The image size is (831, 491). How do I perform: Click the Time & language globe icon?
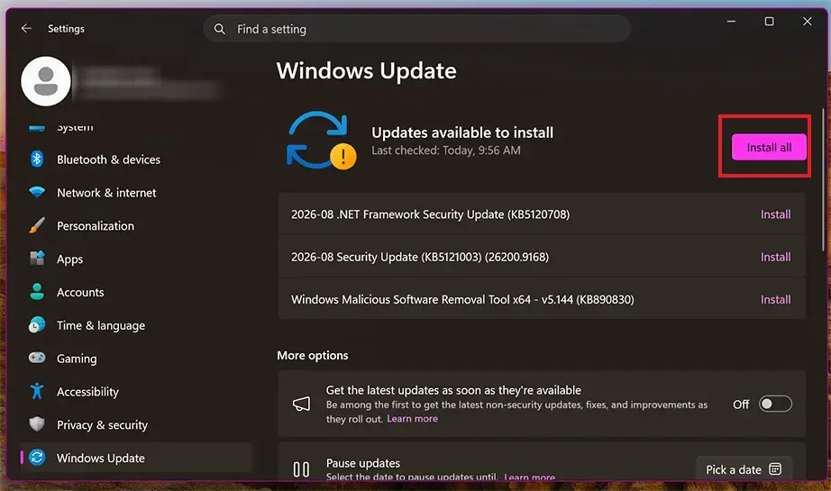[37, 324]
